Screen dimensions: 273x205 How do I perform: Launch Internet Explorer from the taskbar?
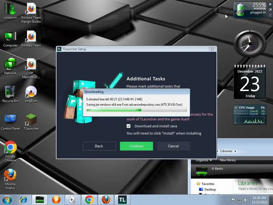tap(23, 200)
